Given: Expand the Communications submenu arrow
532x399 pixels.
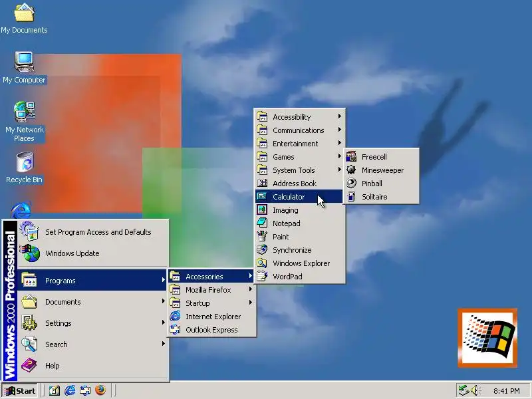Looking at the screenshot, I should (339, 130).
